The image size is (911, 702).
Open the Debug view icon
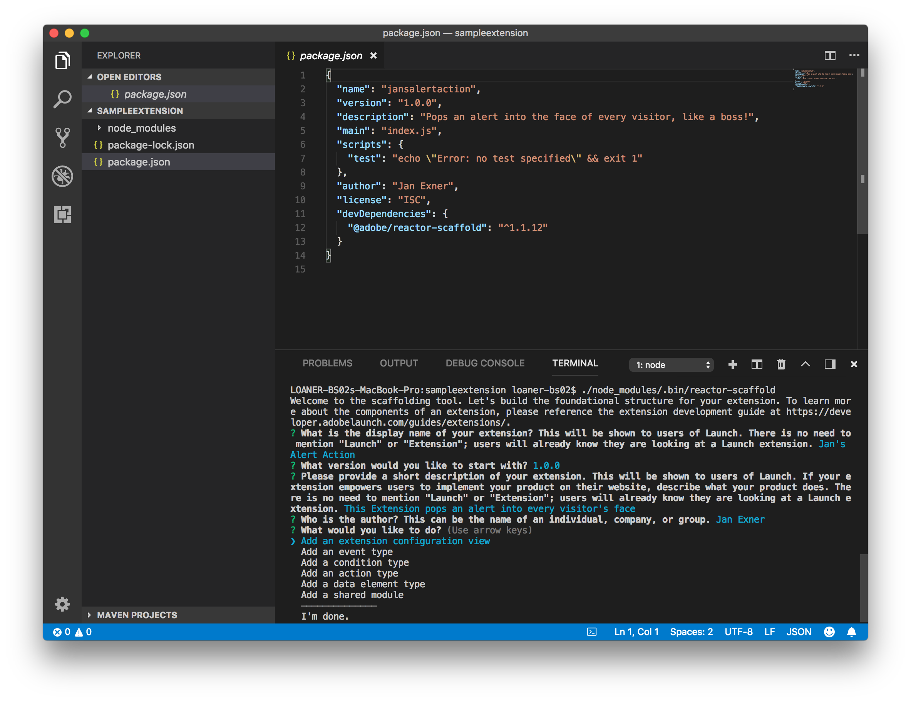tap(62, 176)
